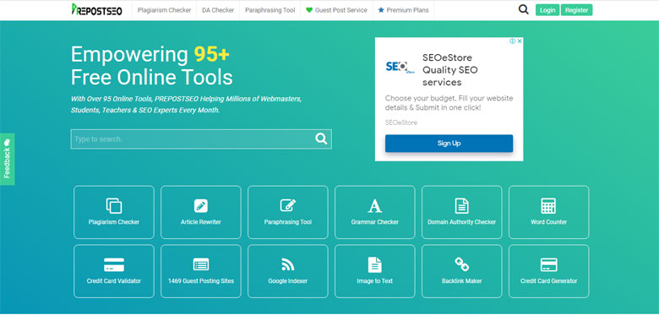Click the Google Indexer RSS icon
Screen dimensions: 659x315
[288, 264]
